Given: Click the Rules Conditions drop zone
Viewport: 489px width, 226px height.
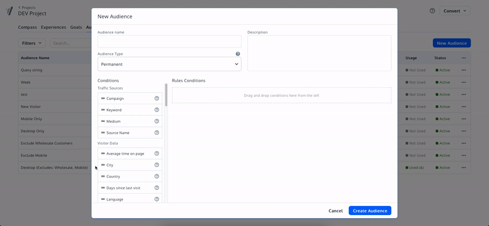Looking at the screenshot, I should point(282,96).
